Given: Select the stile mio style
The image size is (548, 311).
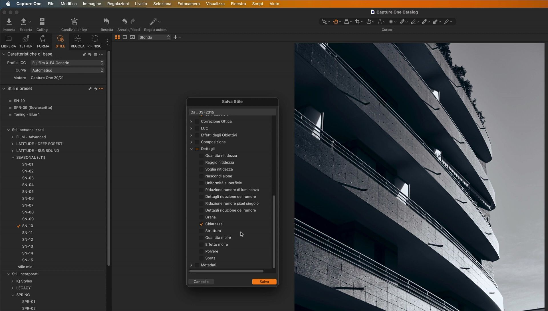Looking at the screenshot, I should pyautogui.click(x=25, y=267).
